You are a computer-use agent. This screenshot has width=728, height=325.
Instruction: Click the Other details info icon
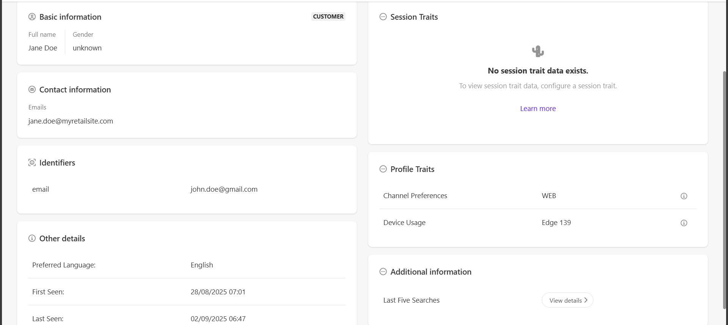[32, 238]
